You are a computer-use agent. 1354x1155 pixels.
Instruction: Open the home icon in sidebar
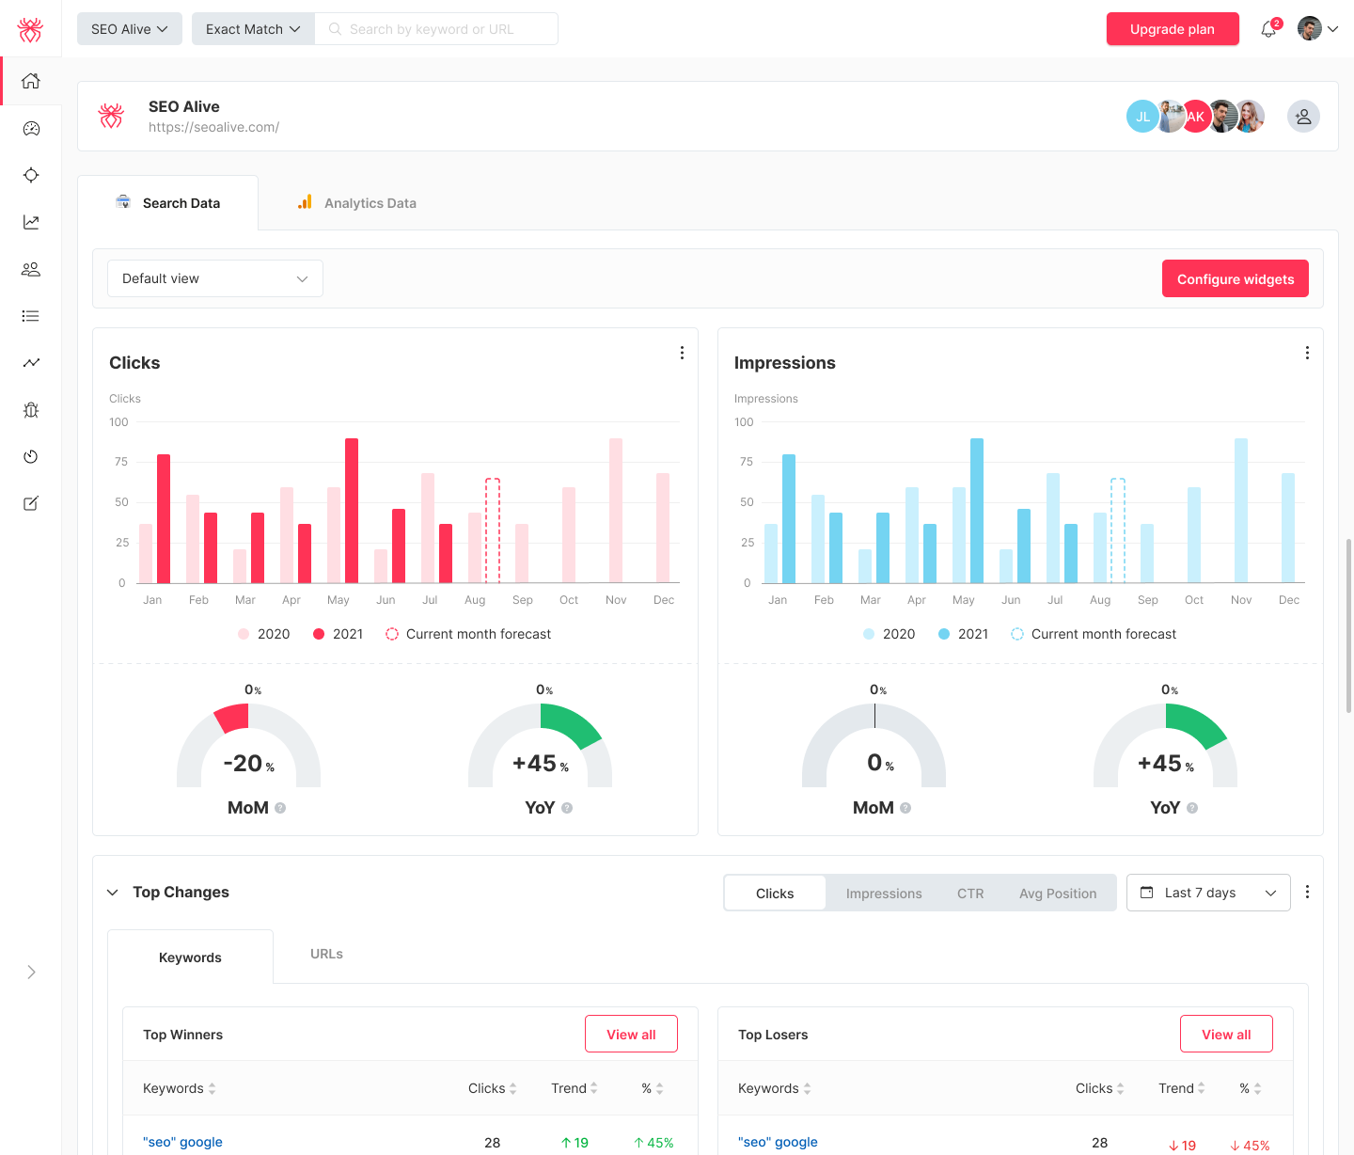tap(31, 81)
